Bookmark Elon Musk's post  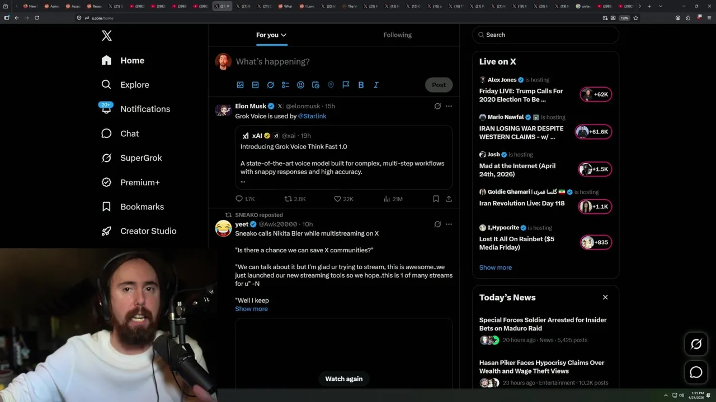coord(436,199)
